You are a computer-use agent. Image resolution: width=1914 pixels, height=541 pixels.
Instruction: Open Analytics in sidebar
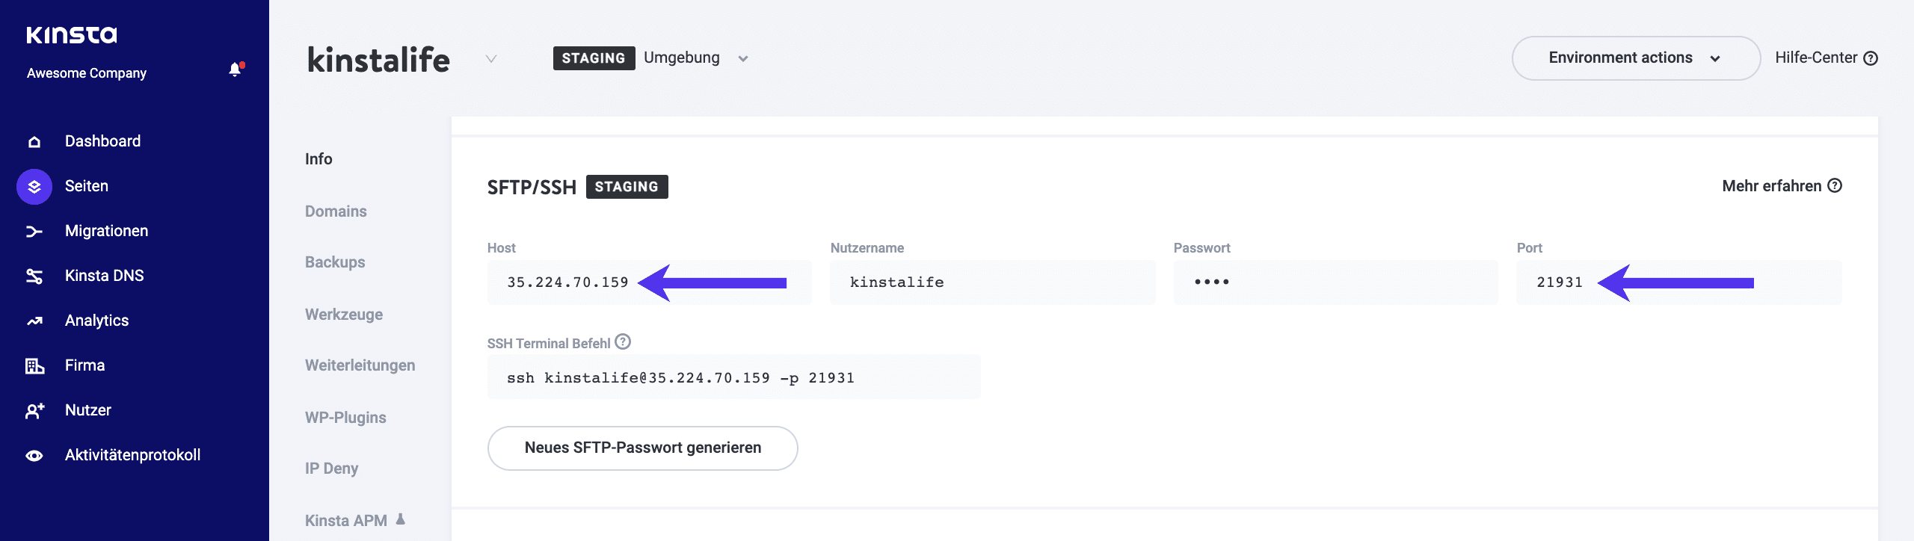[96, 321]
